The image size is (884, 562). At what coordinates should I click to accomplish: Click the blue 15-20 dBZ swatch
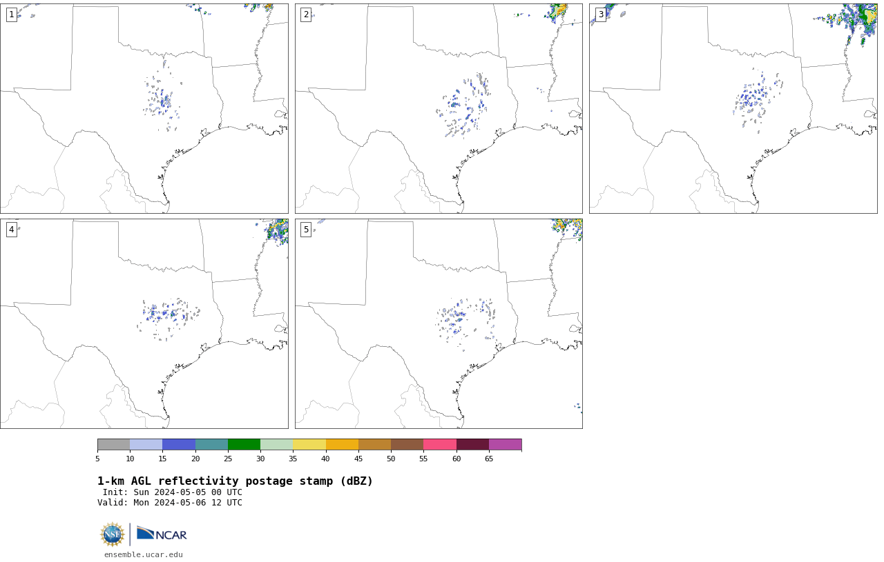point(179,444)
